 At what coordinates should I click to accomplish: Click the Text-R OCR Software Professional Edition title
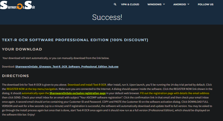click(75, 40)
